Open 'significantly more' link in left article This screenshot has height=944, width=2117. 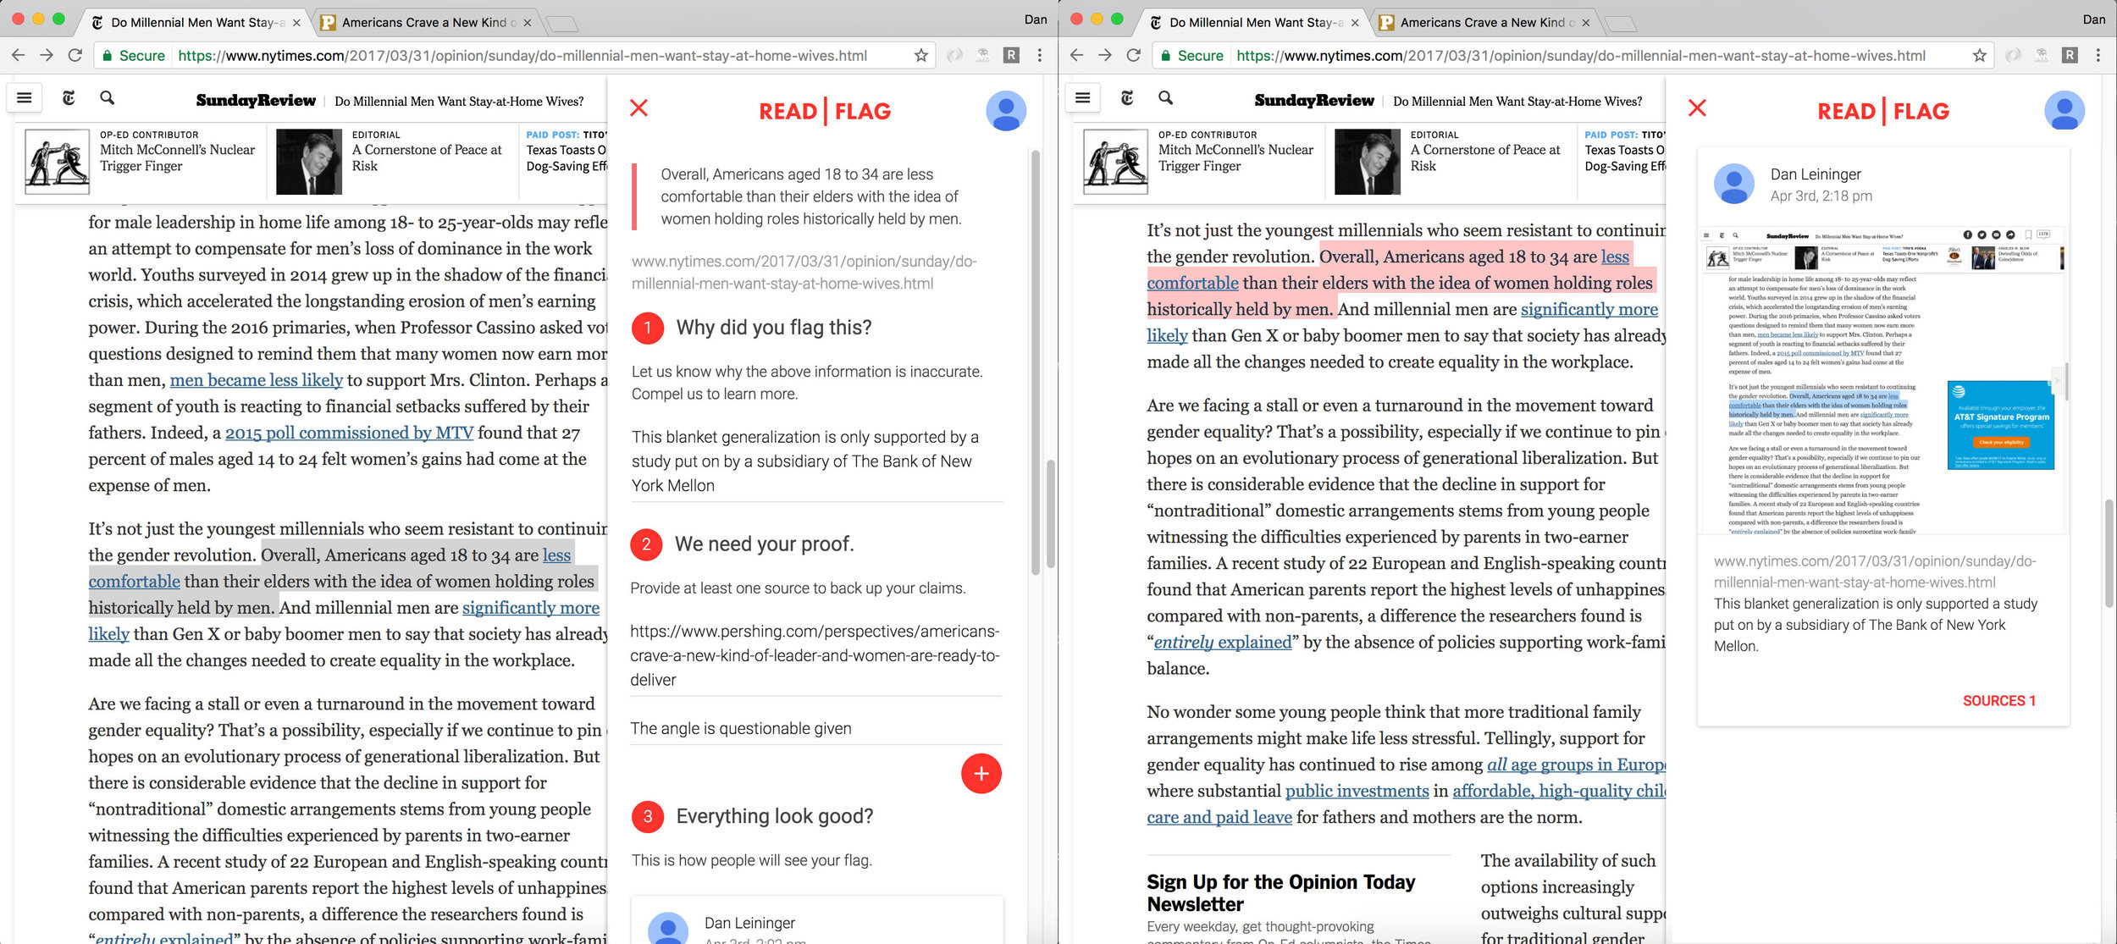[531, 608]
